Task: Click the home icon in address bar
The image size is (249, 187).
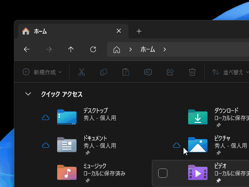Action: 117,49
